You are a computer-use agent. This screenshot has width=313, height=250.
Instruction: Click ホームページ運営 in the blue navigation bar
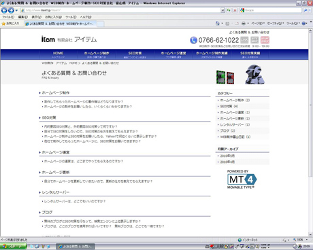point(174,54)
